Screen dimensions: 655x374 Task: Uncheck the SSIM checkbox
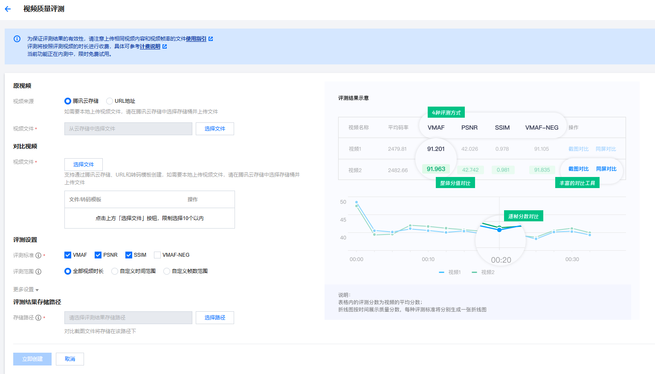point(129,255)
